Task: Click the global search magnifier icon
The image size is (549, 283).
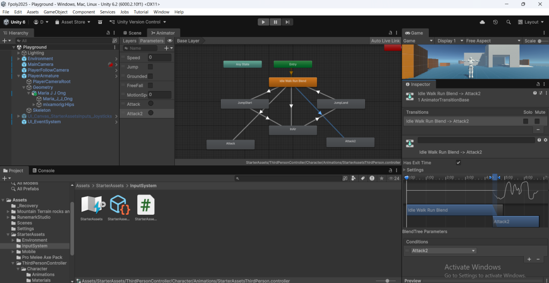Action: pos(508,22)
